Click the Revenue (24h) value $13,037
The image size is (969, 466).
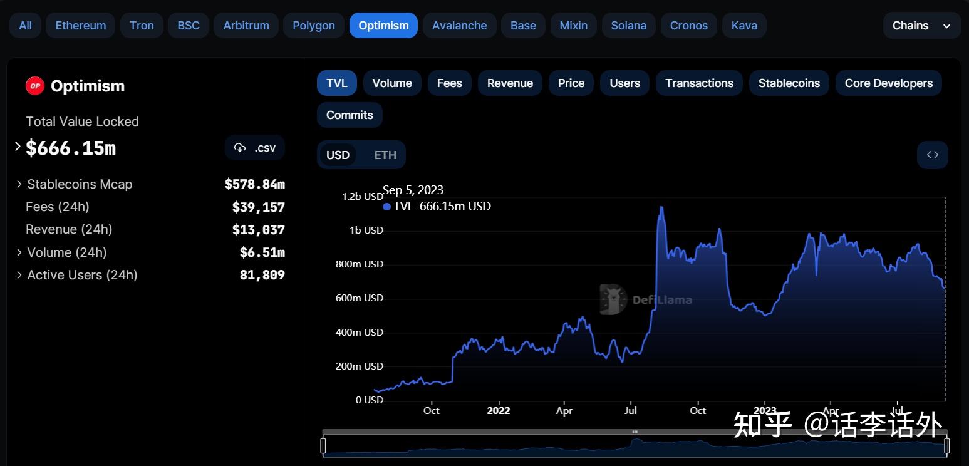coord(259,230)
